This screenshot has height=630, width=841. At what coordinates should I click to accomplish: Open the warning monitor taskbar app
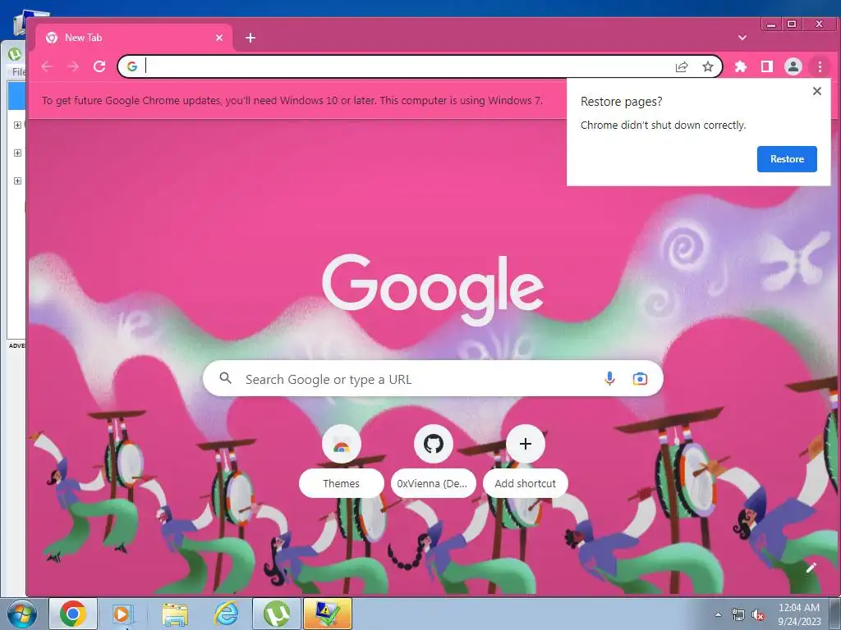(x=328, y=614)
